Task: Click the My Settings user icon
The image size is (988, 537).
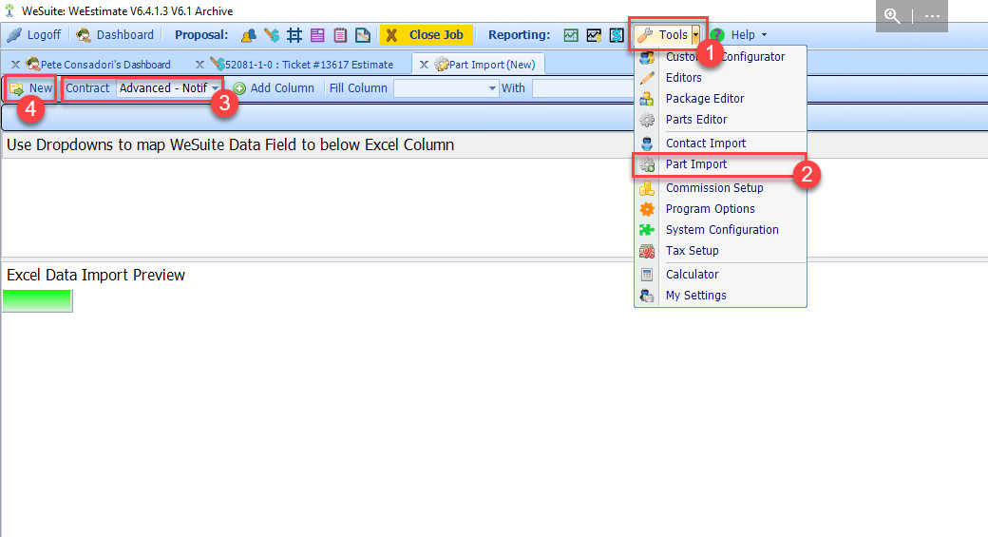Action: [x=647, y=296]
